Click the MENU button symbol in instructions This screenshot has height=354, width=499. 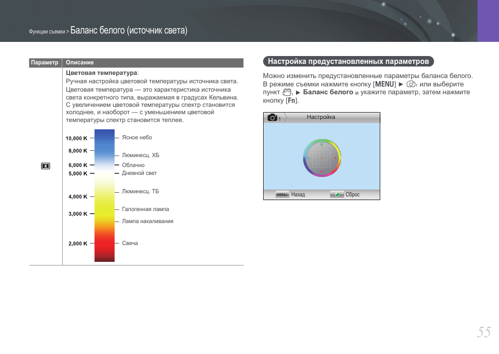point(384,84)
